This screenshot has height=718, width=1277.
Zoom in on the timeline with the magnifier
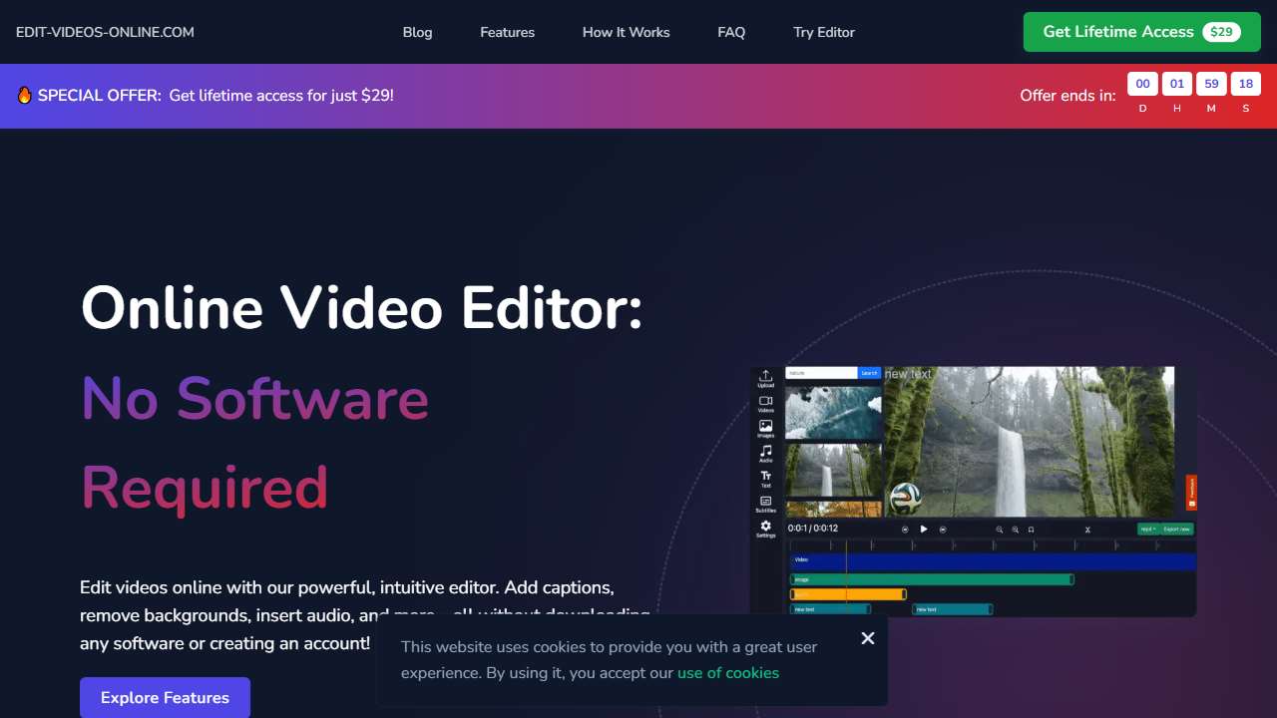tap(999, 529)
